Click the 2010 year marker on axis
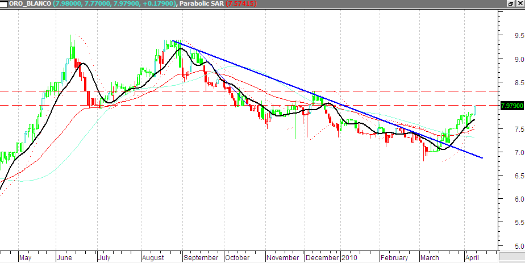525x263 pixels. click(x=349, y=257)
